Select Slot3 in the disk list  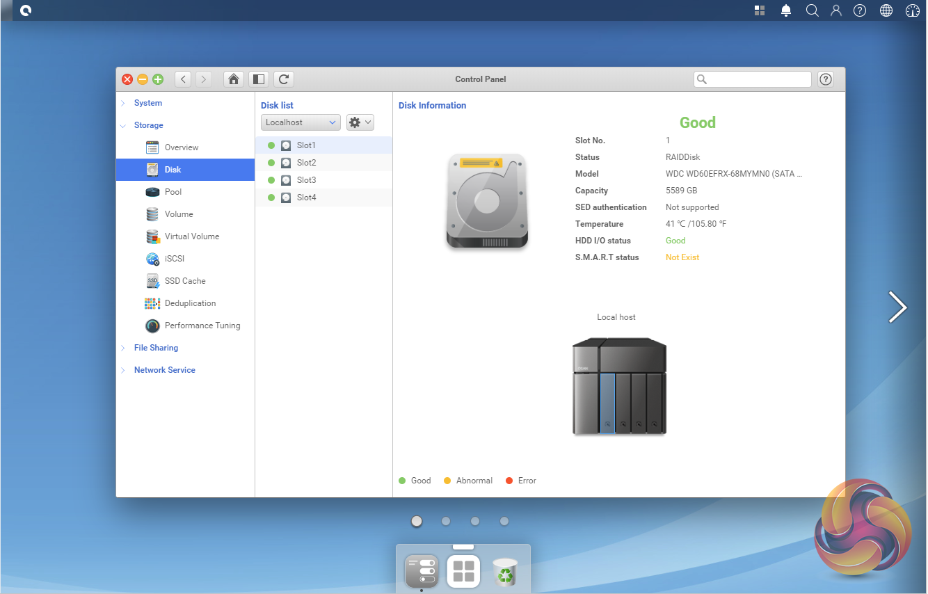[x=306, y=180]
